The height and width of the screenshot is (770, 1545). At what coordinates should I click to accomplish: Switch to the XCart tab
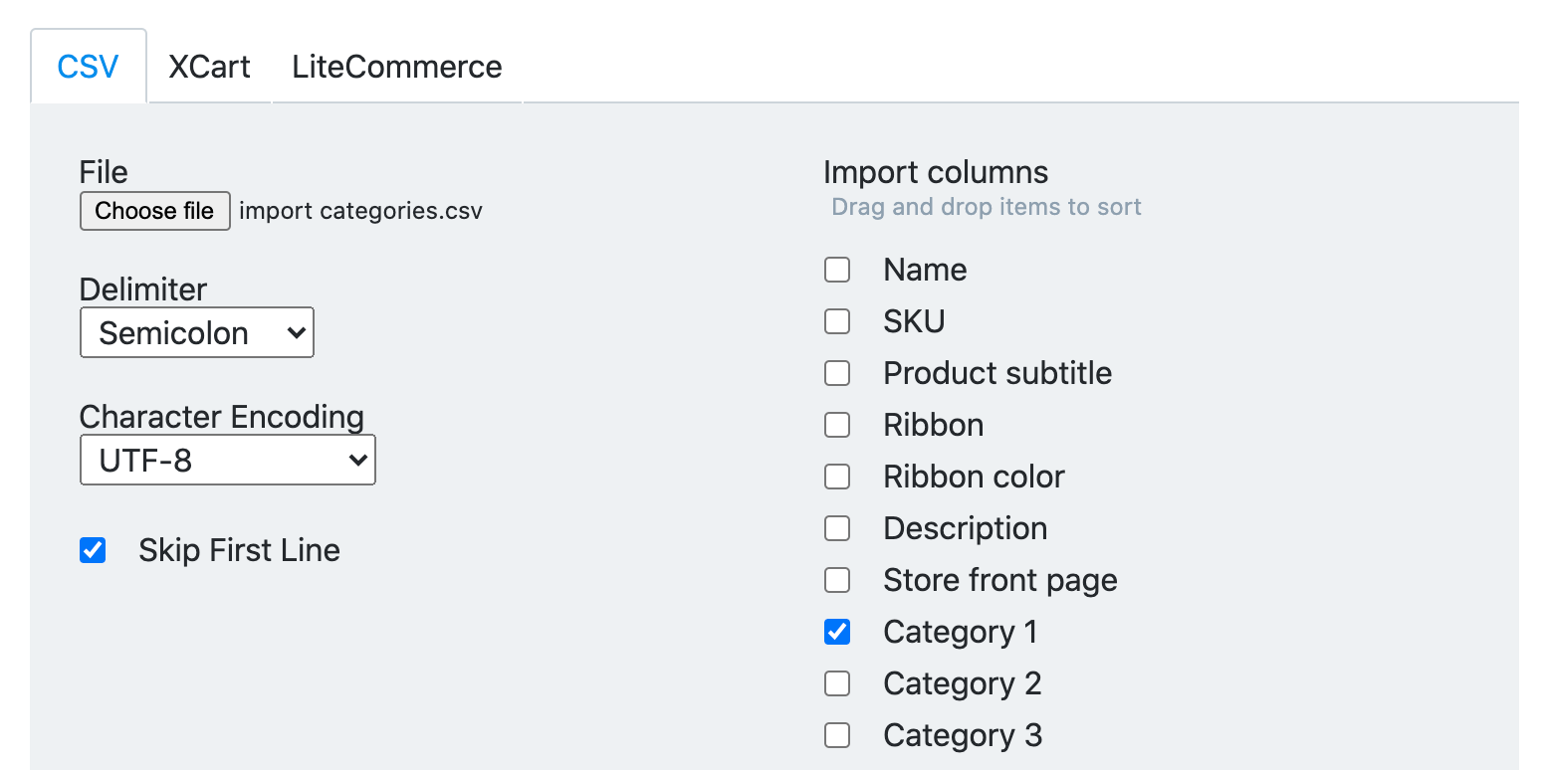[x=209, y=66]
